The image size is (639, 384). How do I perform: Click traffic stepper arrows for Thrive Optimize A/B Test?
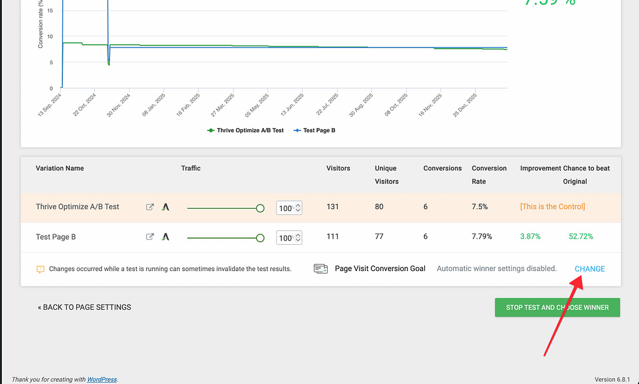click(x=298, y=208)
